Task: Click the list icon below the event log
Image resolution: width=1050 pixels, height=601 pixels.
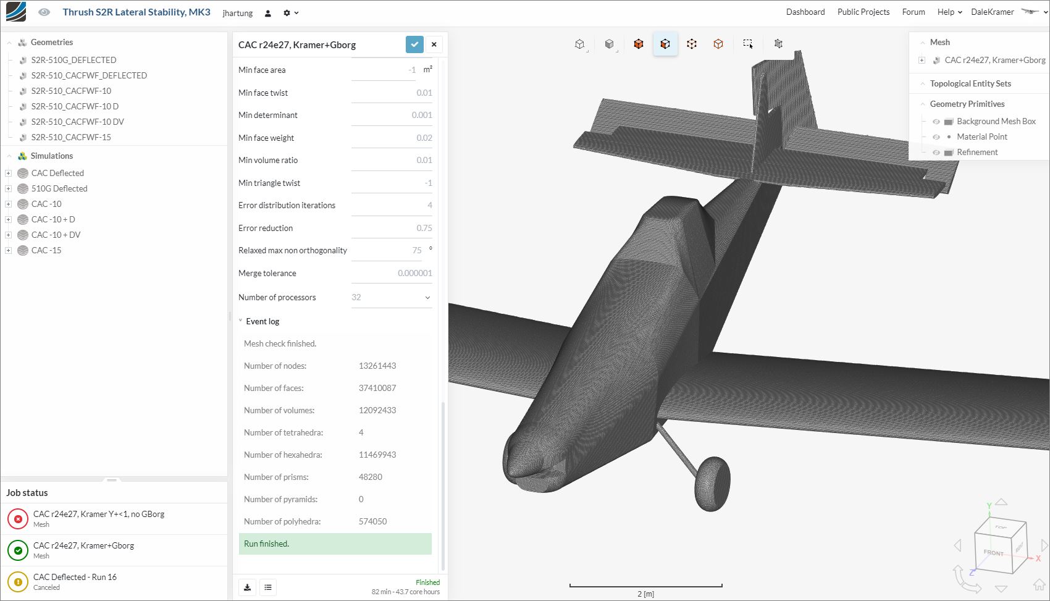Action: 268,587
